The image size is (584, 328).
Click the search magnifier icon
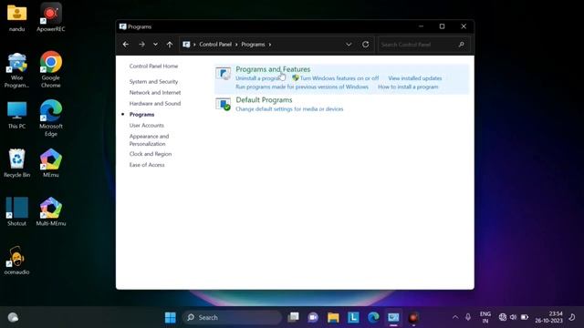(x=462, y=45)
